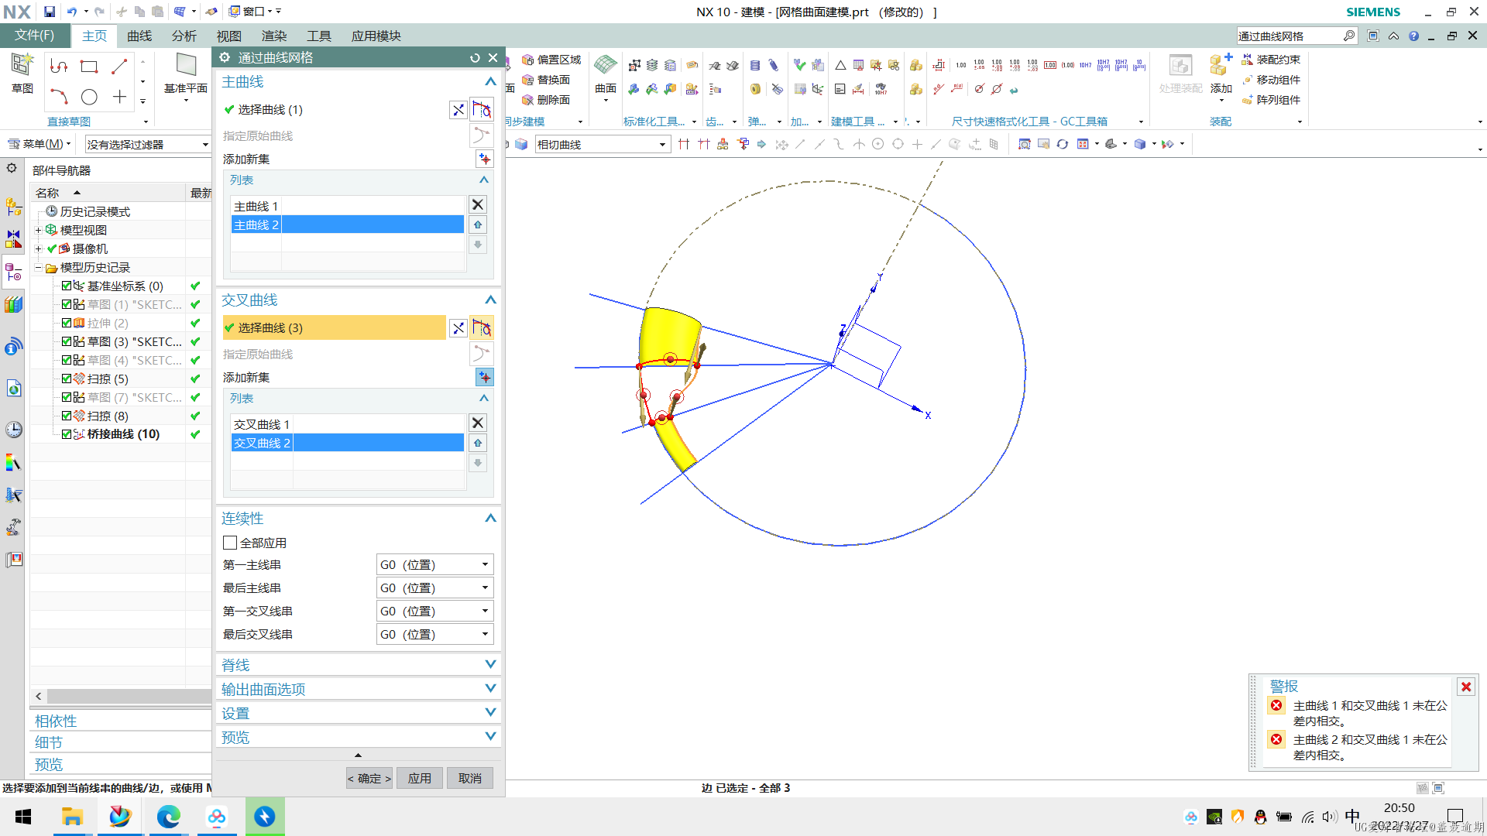This screenshot has height=836, width=1487.
Task: Open Part Navigator settings gear icon
Action: point(12,168)
